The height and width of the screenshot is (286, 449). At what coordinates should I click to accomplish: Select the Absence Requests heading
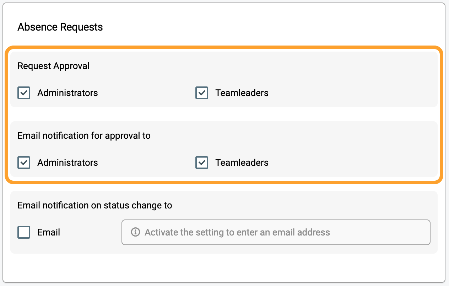(60, 27)
